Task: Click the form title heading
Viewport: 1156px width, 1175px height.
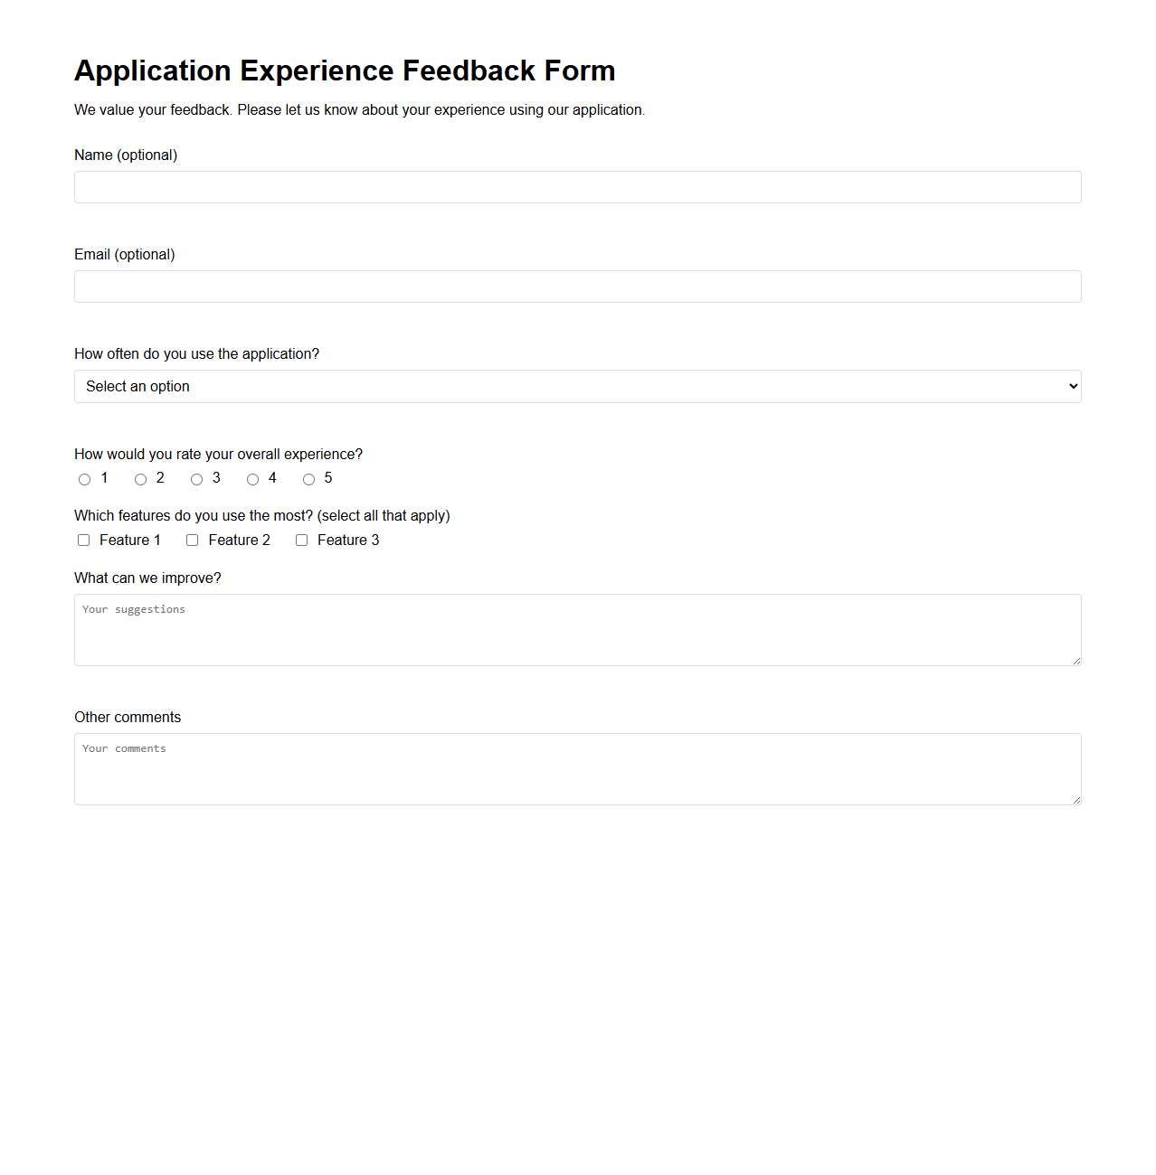Action: [x=345, y=70]
